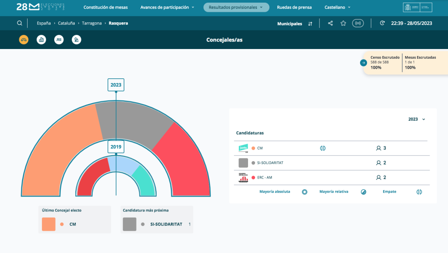Switch to the bar chart view icon

(42, 40)
